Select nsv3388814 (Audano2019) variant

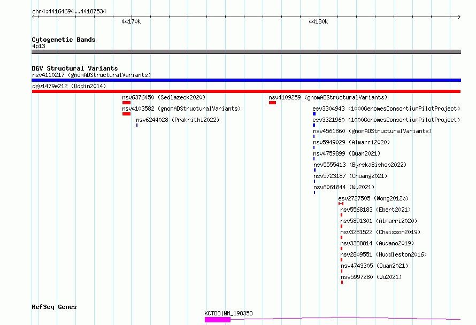point(377,243)
